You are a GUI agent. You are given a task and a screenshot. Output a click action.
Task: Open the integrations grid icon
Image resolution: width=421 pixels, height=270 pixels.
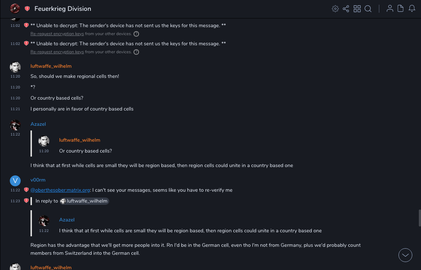(x=357, y=9)
